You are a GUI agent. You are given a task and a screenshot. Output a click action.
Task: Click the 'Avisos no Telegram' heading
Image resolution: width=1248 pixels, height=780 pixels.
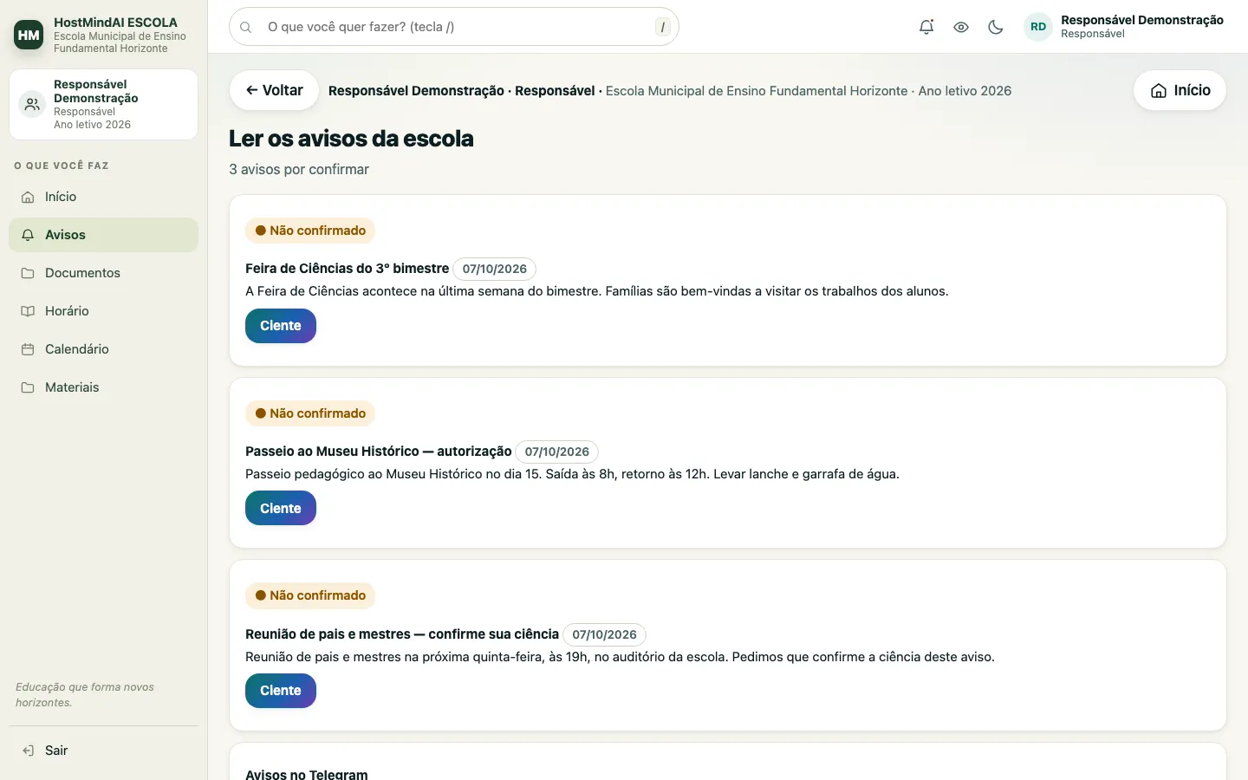[x=307, y=774]
